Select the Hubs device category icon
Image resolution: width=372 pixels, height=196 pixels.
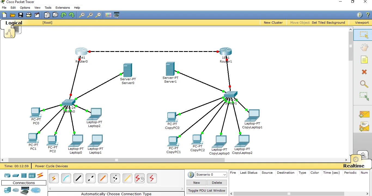point(24,175)
